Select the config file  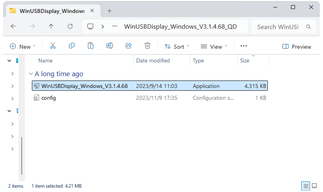(x=49, y=98)
